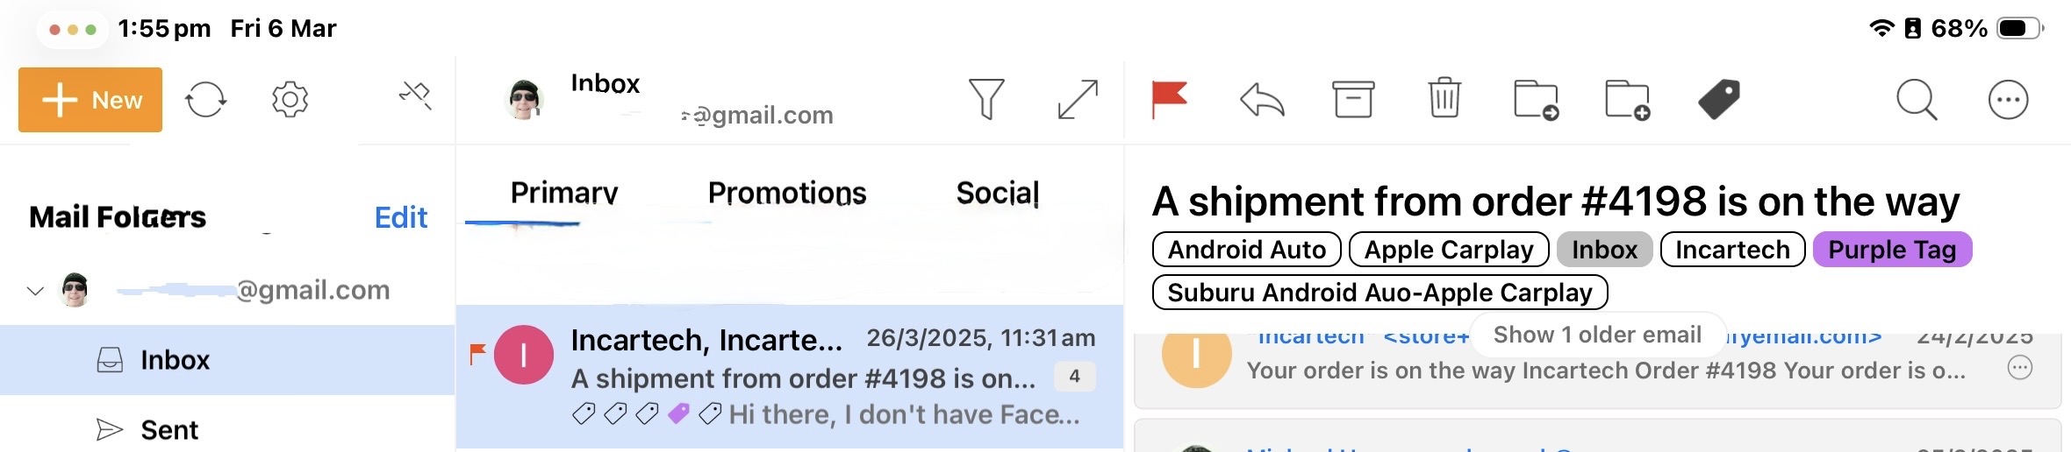Switch to the Promotions tab
Viewport: 2071px width, 452px height.
pos(787,193)
